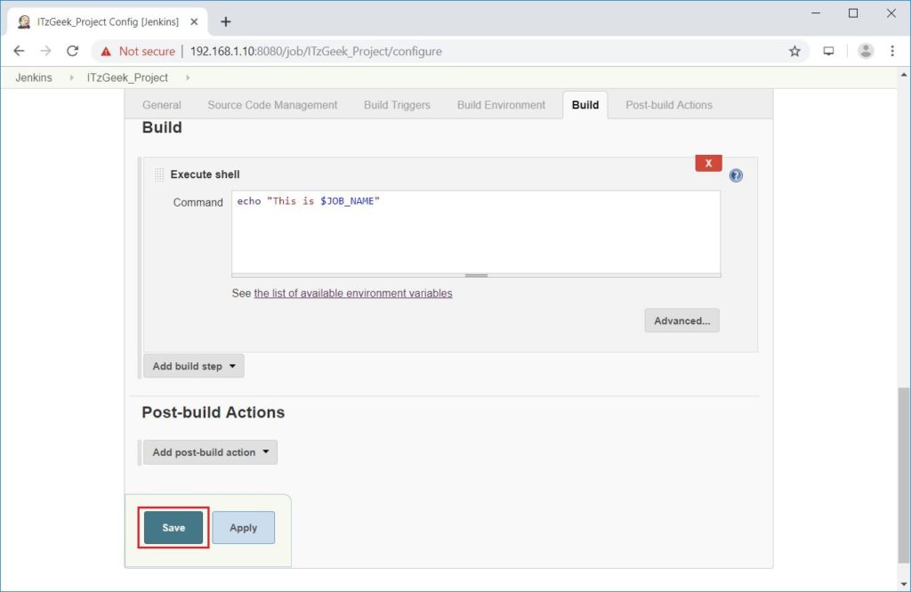This screenshot has width=911, height=592.
Task: Open a new browser tab
Action: click(226, 22)
